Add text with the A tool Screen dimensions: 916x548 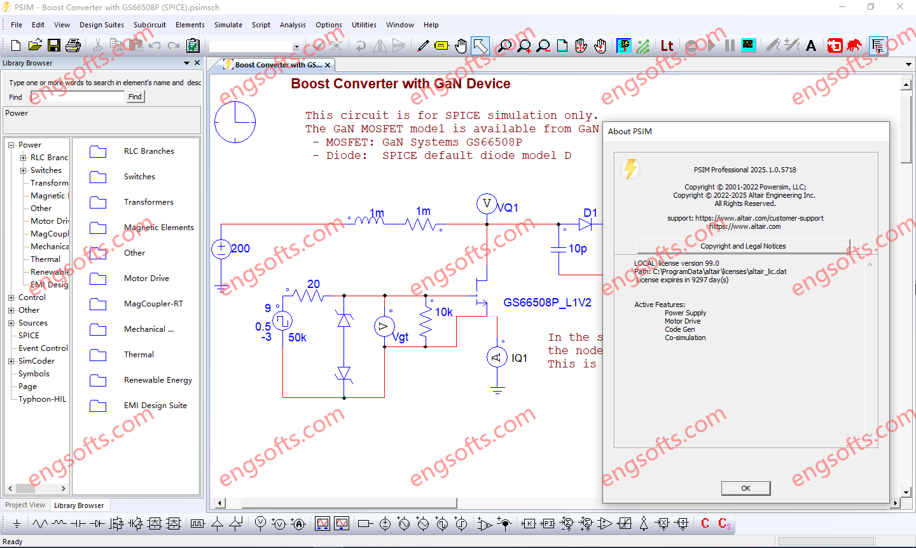(x=811, y=46)
